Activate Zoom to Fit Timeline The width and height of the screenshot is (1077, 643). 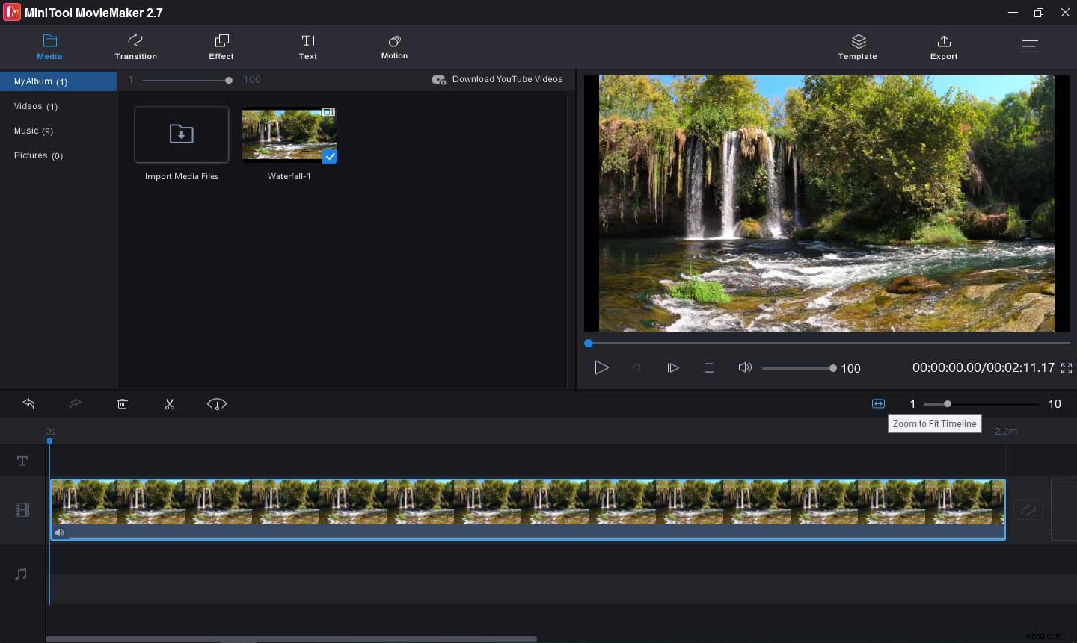click(877, 403)
